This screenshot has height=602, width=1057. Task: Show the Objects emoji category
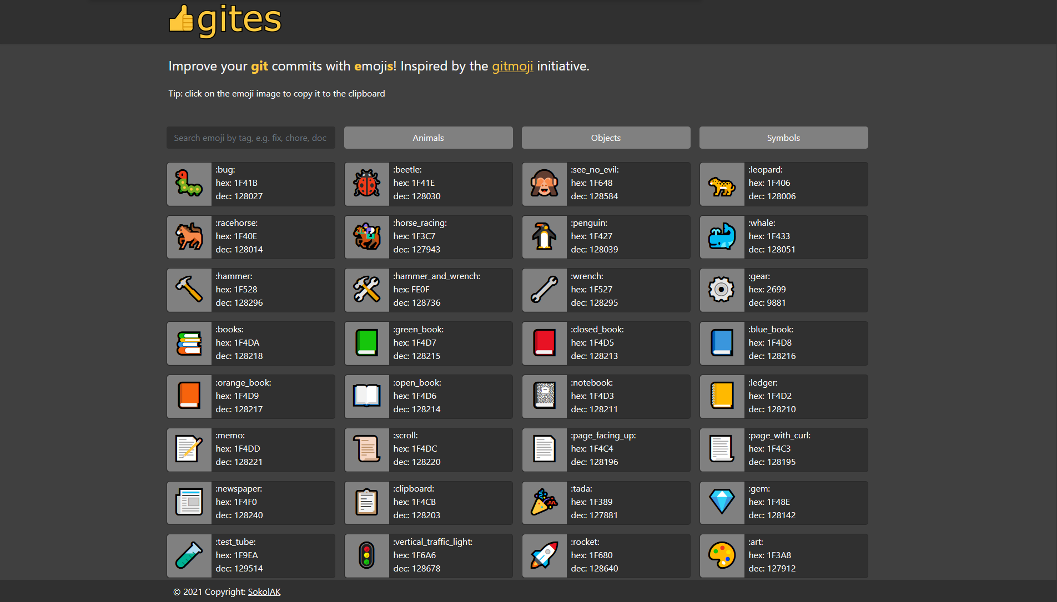pyautogui.click(x=606, y=138)
